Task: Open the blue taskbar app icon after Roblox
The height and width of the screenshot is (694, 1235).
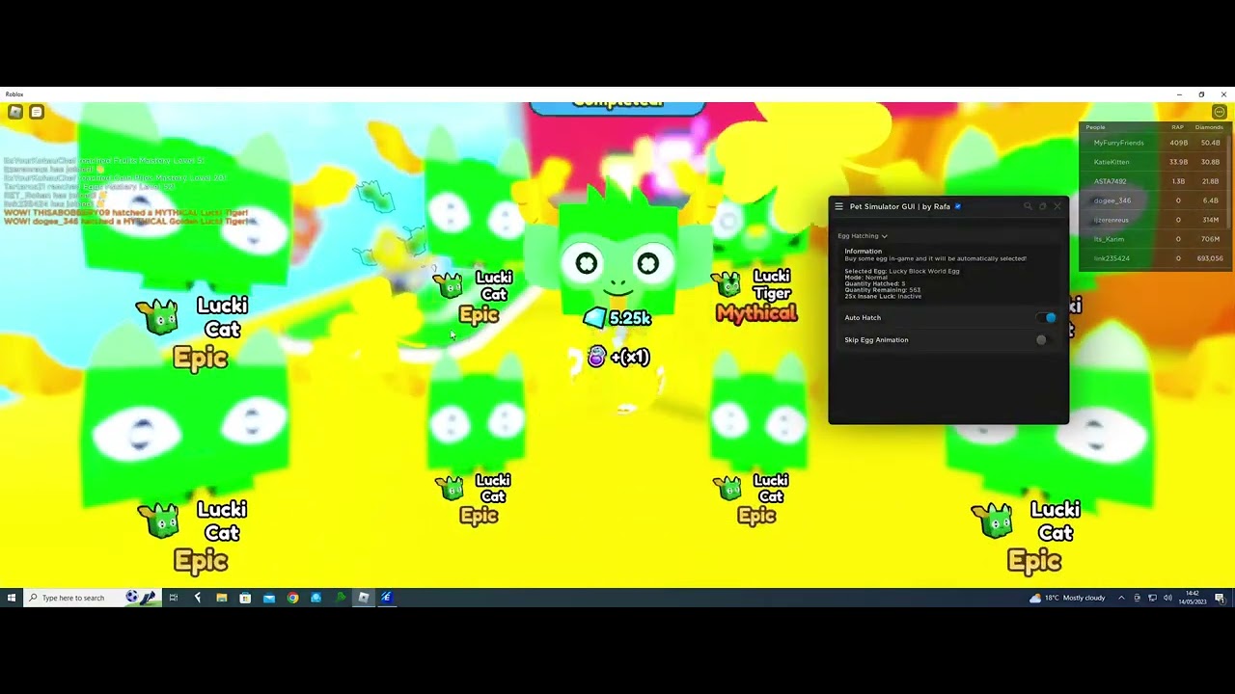Action: coord(386,598)
